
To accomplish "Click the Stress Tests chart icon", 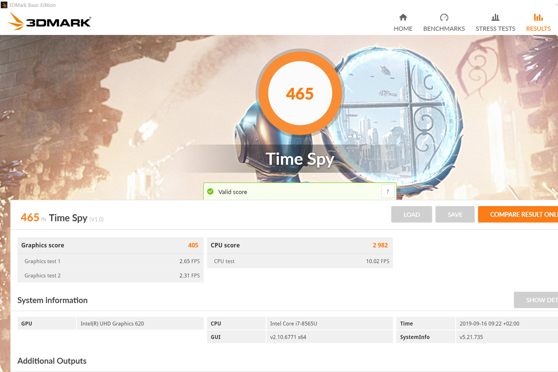I will pos(495,18).
